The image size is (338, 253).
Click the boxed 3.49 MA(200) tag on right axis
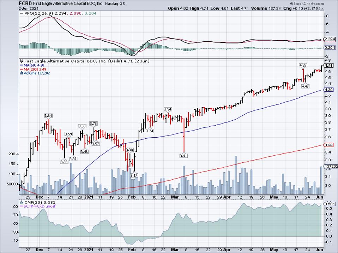pos(329,145)
